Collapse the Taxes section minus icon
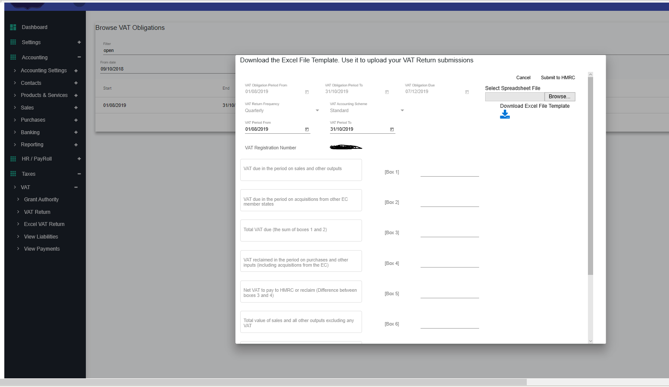 tap(79, 174)
